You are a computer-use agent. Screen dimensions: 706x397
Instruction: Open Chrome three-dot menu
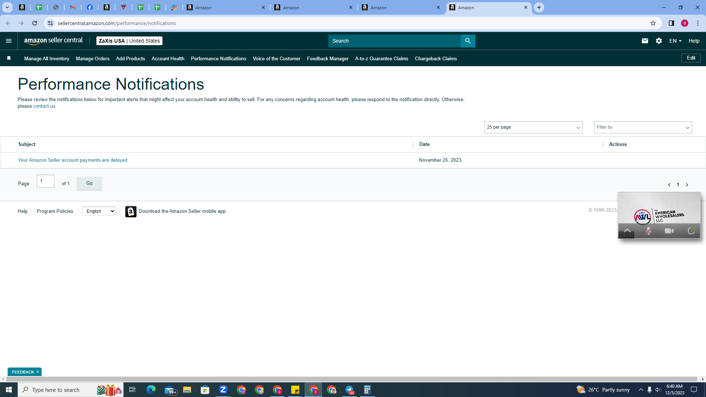click(698, 23)
